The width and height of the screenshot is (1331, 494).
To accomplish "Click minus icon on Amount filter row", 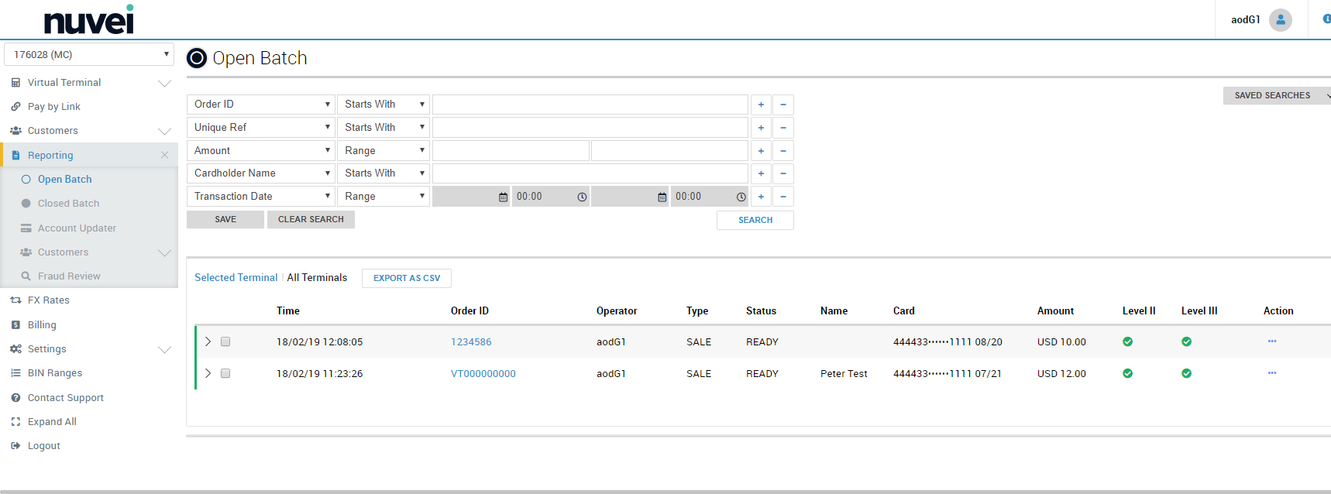I will 782,151.
